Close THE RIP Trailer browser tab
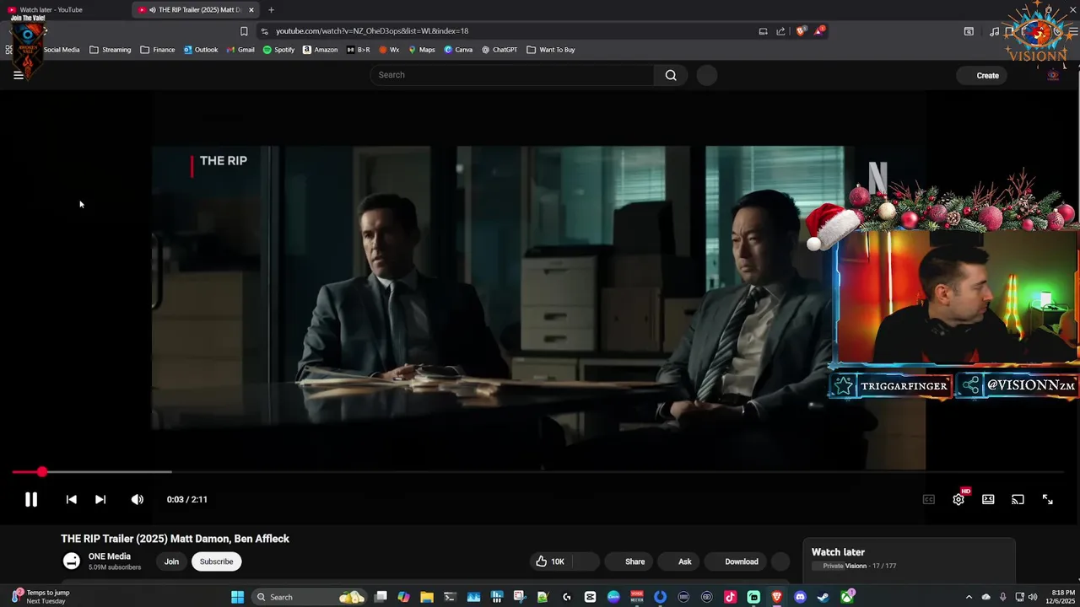1080x607 pixels. tap(251, 10)
